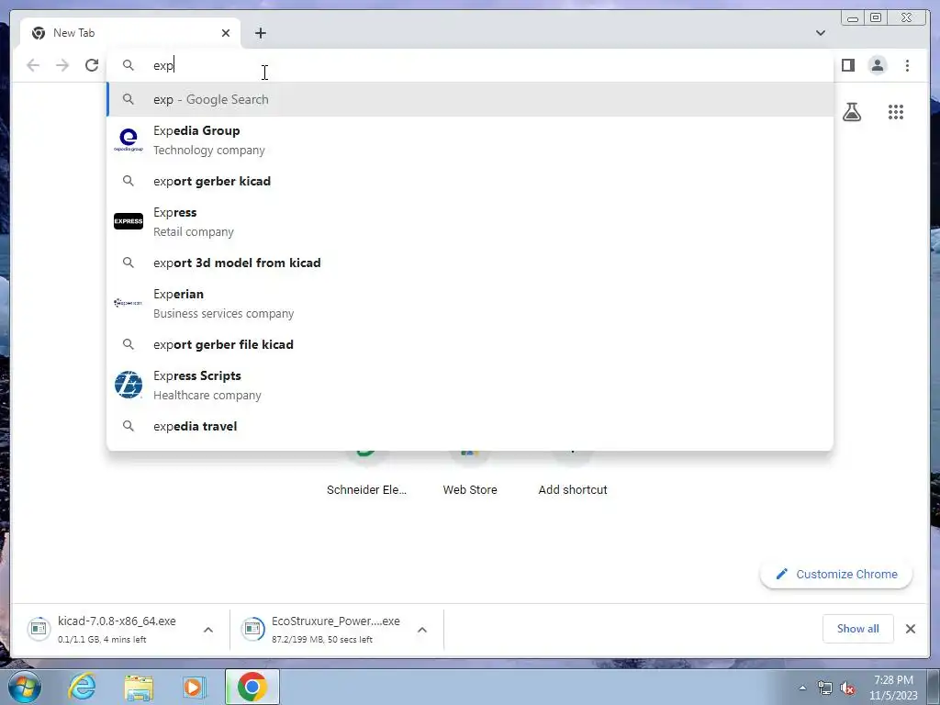Open the Windows Start menu
This screenshot has width=940, height=705.
click(25, 687)
